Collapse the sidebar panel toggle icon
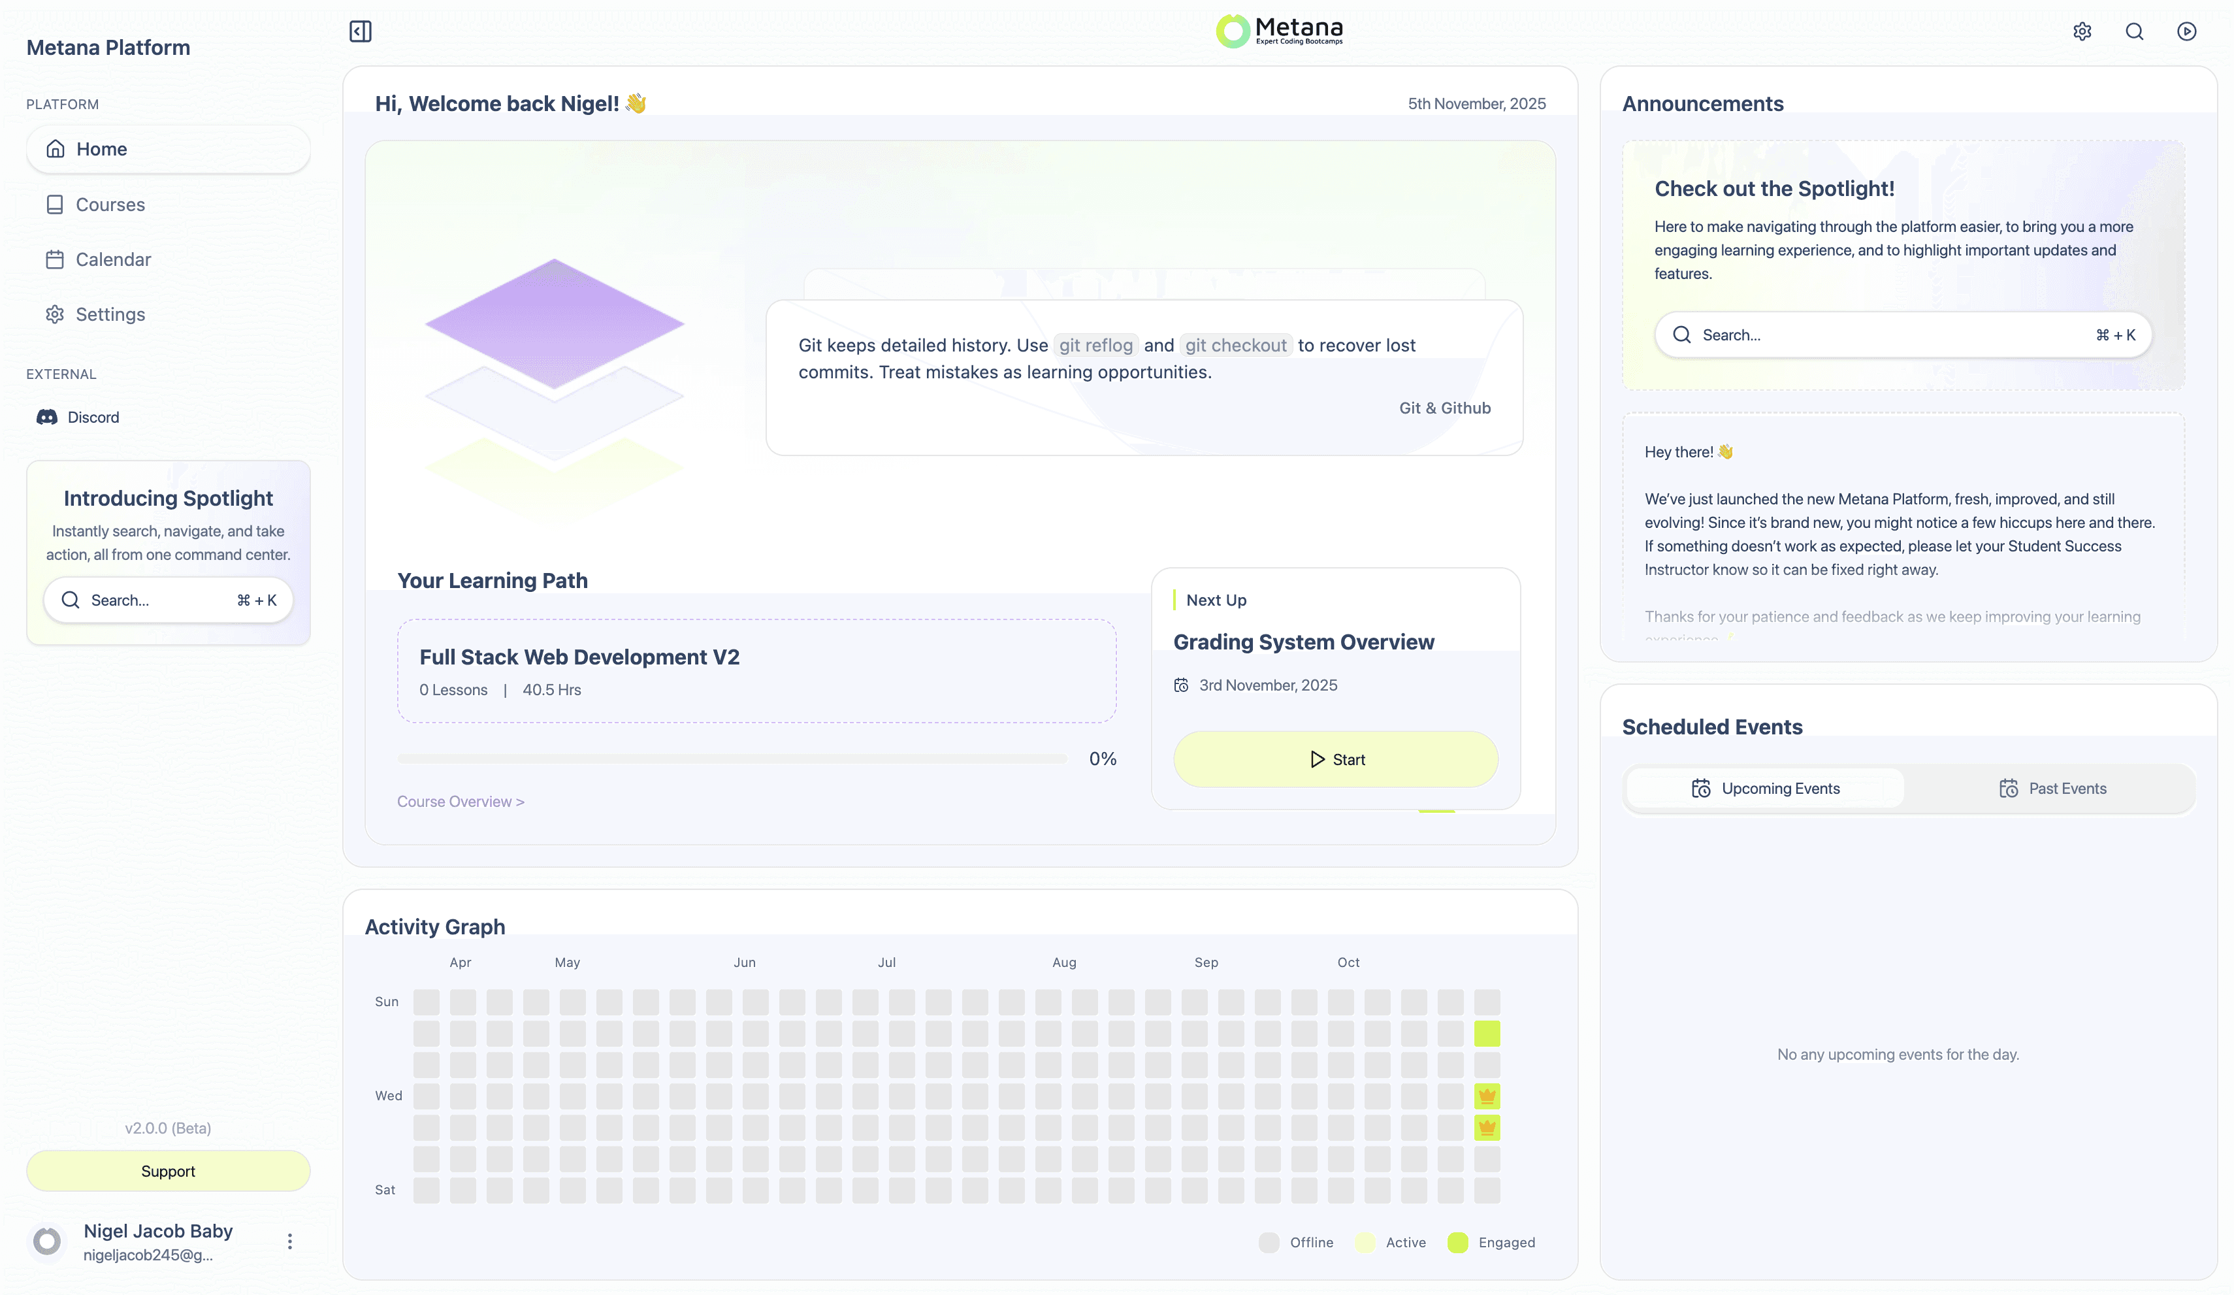Image resolution: width=2234 pixels, height=1295 pixels. (360, 32)
